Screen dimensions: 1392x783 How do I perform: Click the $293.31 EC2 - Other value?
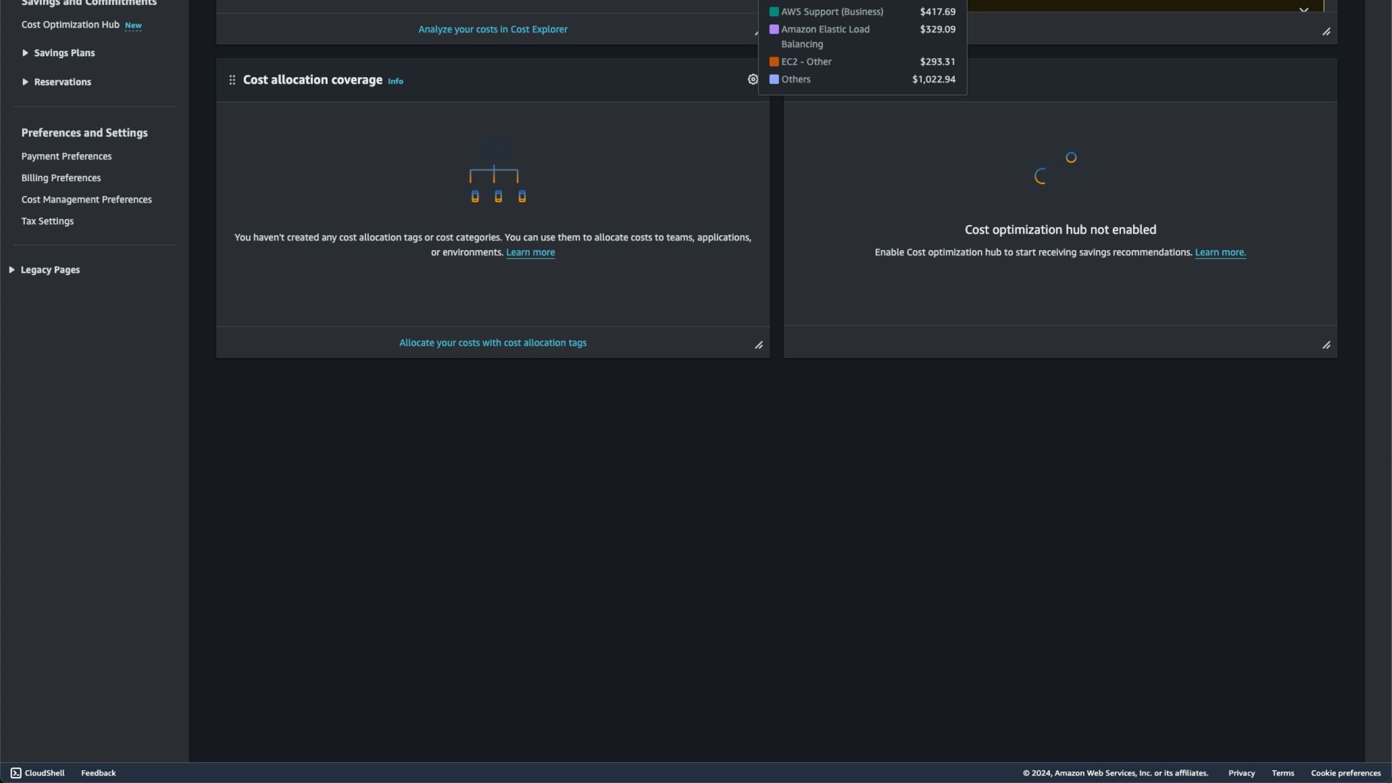coord(937,61)
